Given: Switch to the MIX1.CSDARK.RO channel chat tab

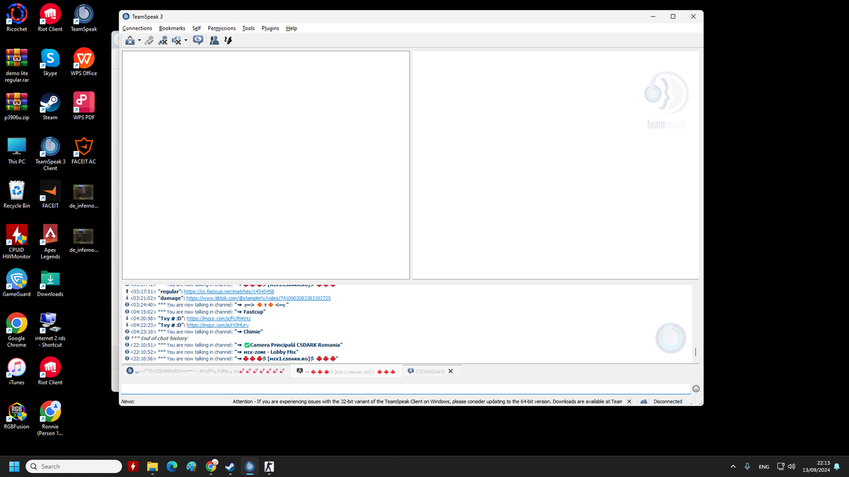Looking at the screenshot, I should tap(346, 372).
